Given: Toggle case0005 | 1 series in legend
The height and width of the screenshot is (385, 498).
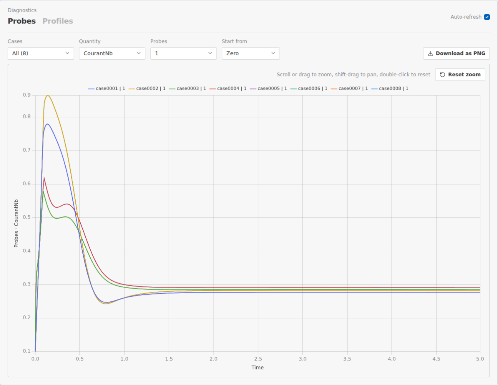Looking at the screenshot, I should tap(269, 89).
